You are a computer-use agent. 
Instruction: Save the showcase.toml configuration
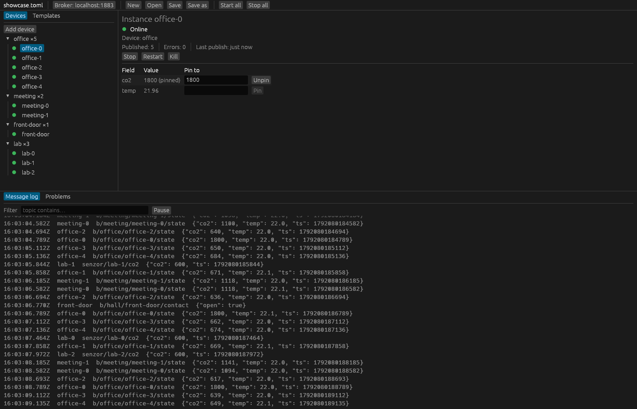(175, 5)
